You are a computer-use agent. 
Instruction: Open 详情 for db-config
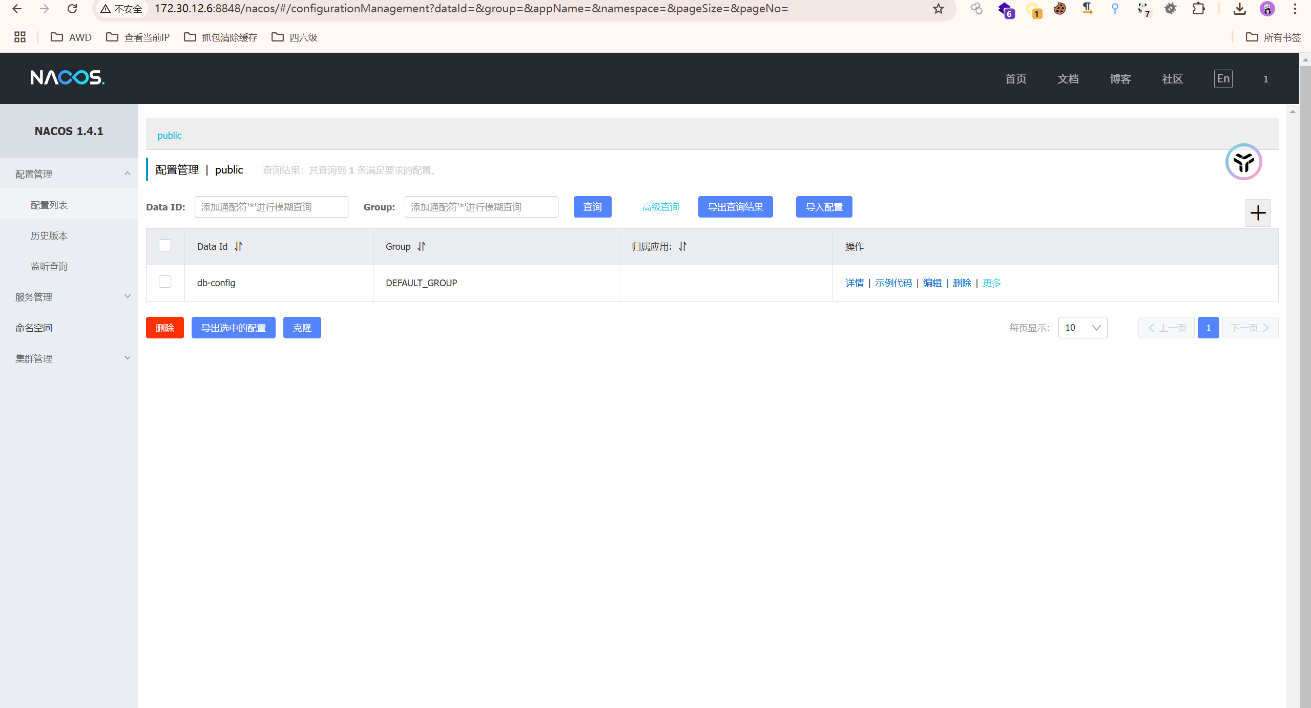point(854,283)
